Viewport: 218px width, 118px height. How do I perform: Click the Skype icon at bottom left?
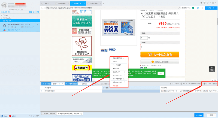tap(2, 116)
